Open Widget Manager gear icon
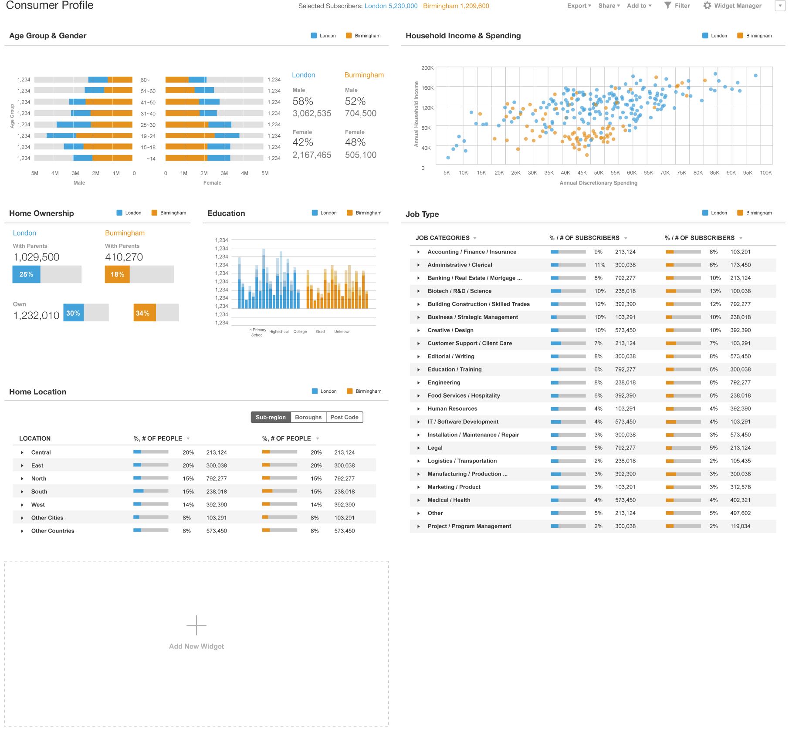The width and height of the screenshot is (799, 742). 707,5
